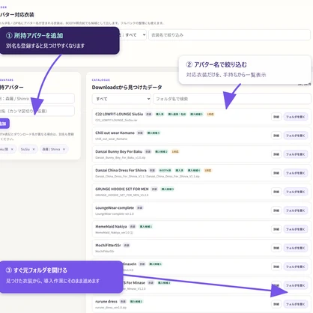Image resolution: width=313 pixels, height=313 pixels.
Task: Open folder for Danzai Bunny Boy For Baku
Action: (x=296, y=154)
